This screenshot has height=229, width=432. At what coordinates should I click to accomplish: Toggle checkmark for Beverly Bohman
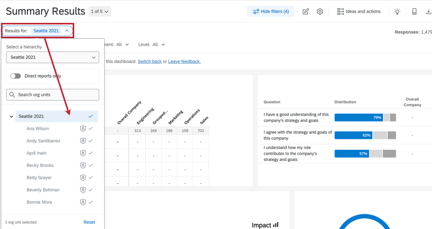click(91, 190)
